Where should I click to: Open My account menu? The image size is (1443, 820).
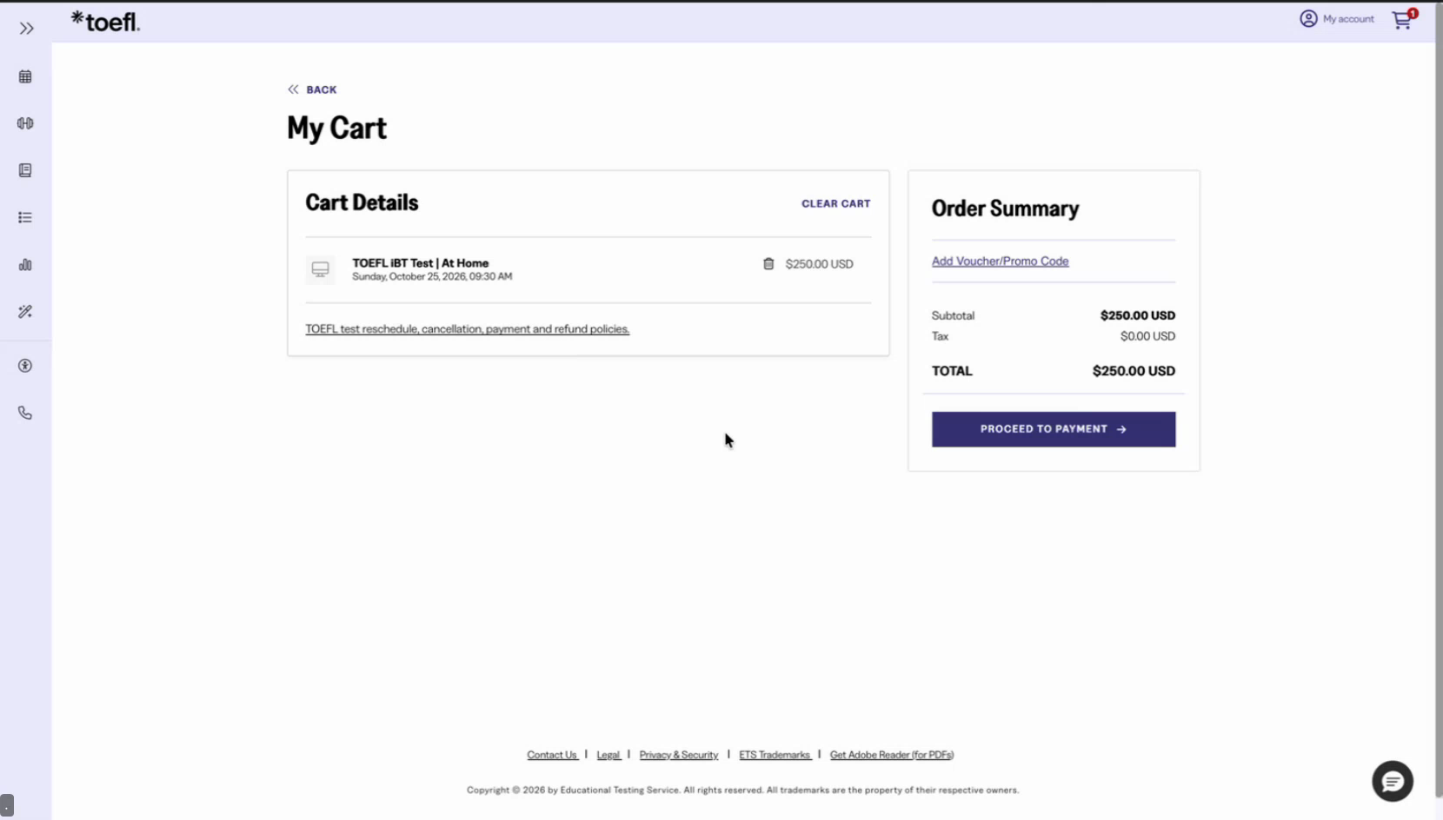pos(1337,18)
